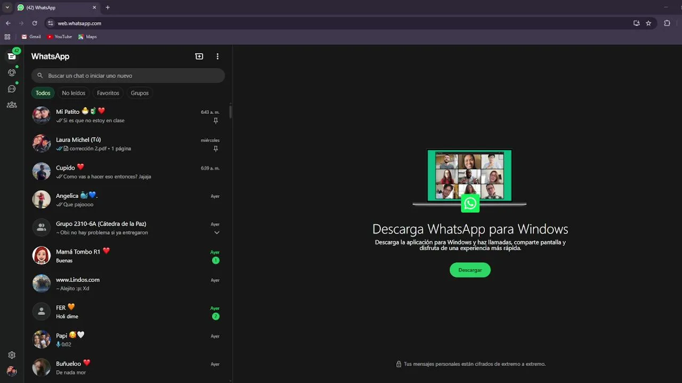Open the Chats icon in sidebar
The width and height of the screenshot is (682, 383).
click(12, 56)
